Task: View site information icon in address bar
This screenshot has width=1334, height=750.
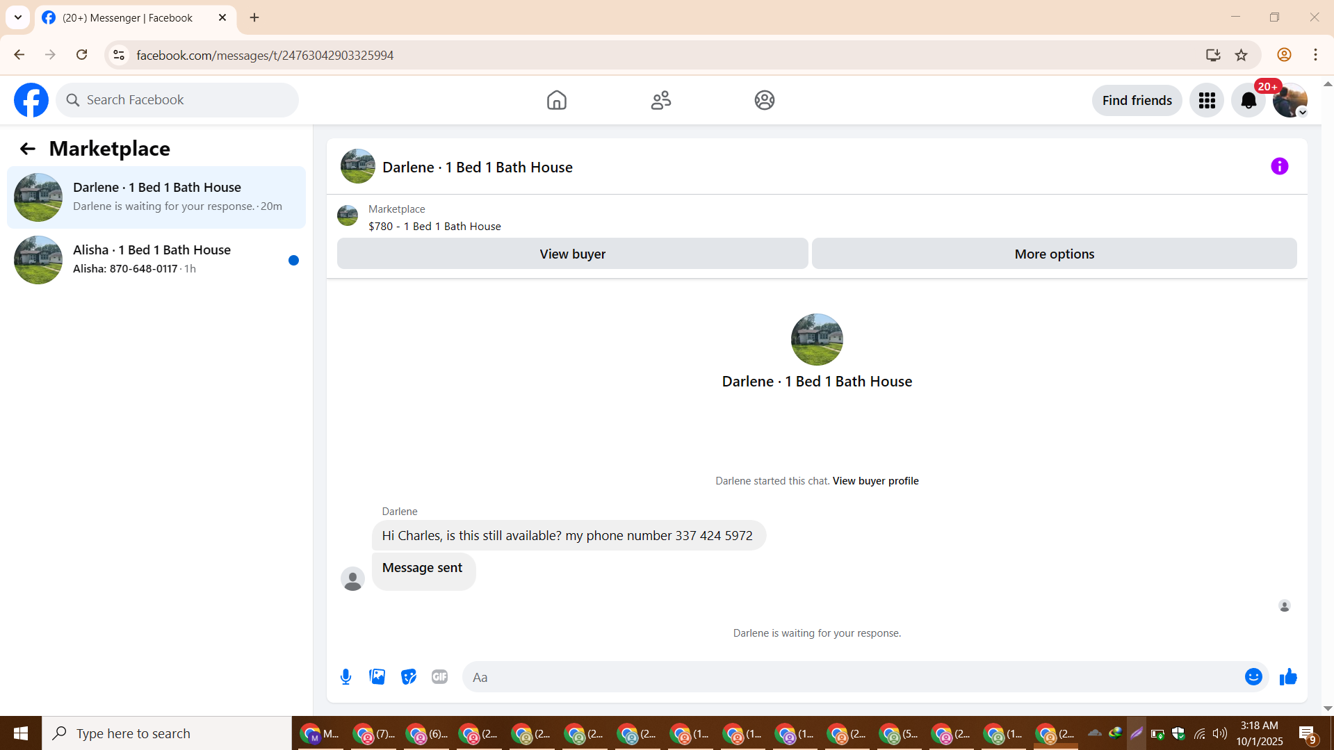Action: click(x=119, y=55)
